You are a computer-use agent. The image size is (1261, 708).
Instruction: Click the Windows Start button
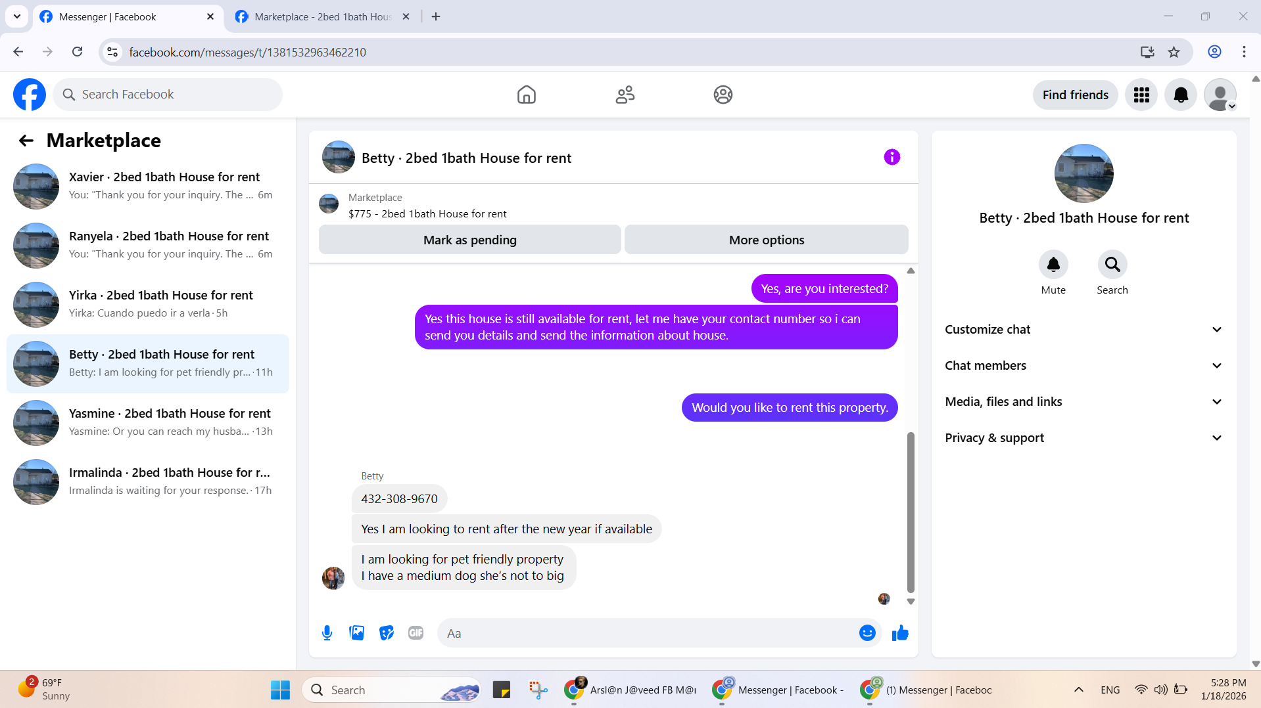[x=281, y=690]
